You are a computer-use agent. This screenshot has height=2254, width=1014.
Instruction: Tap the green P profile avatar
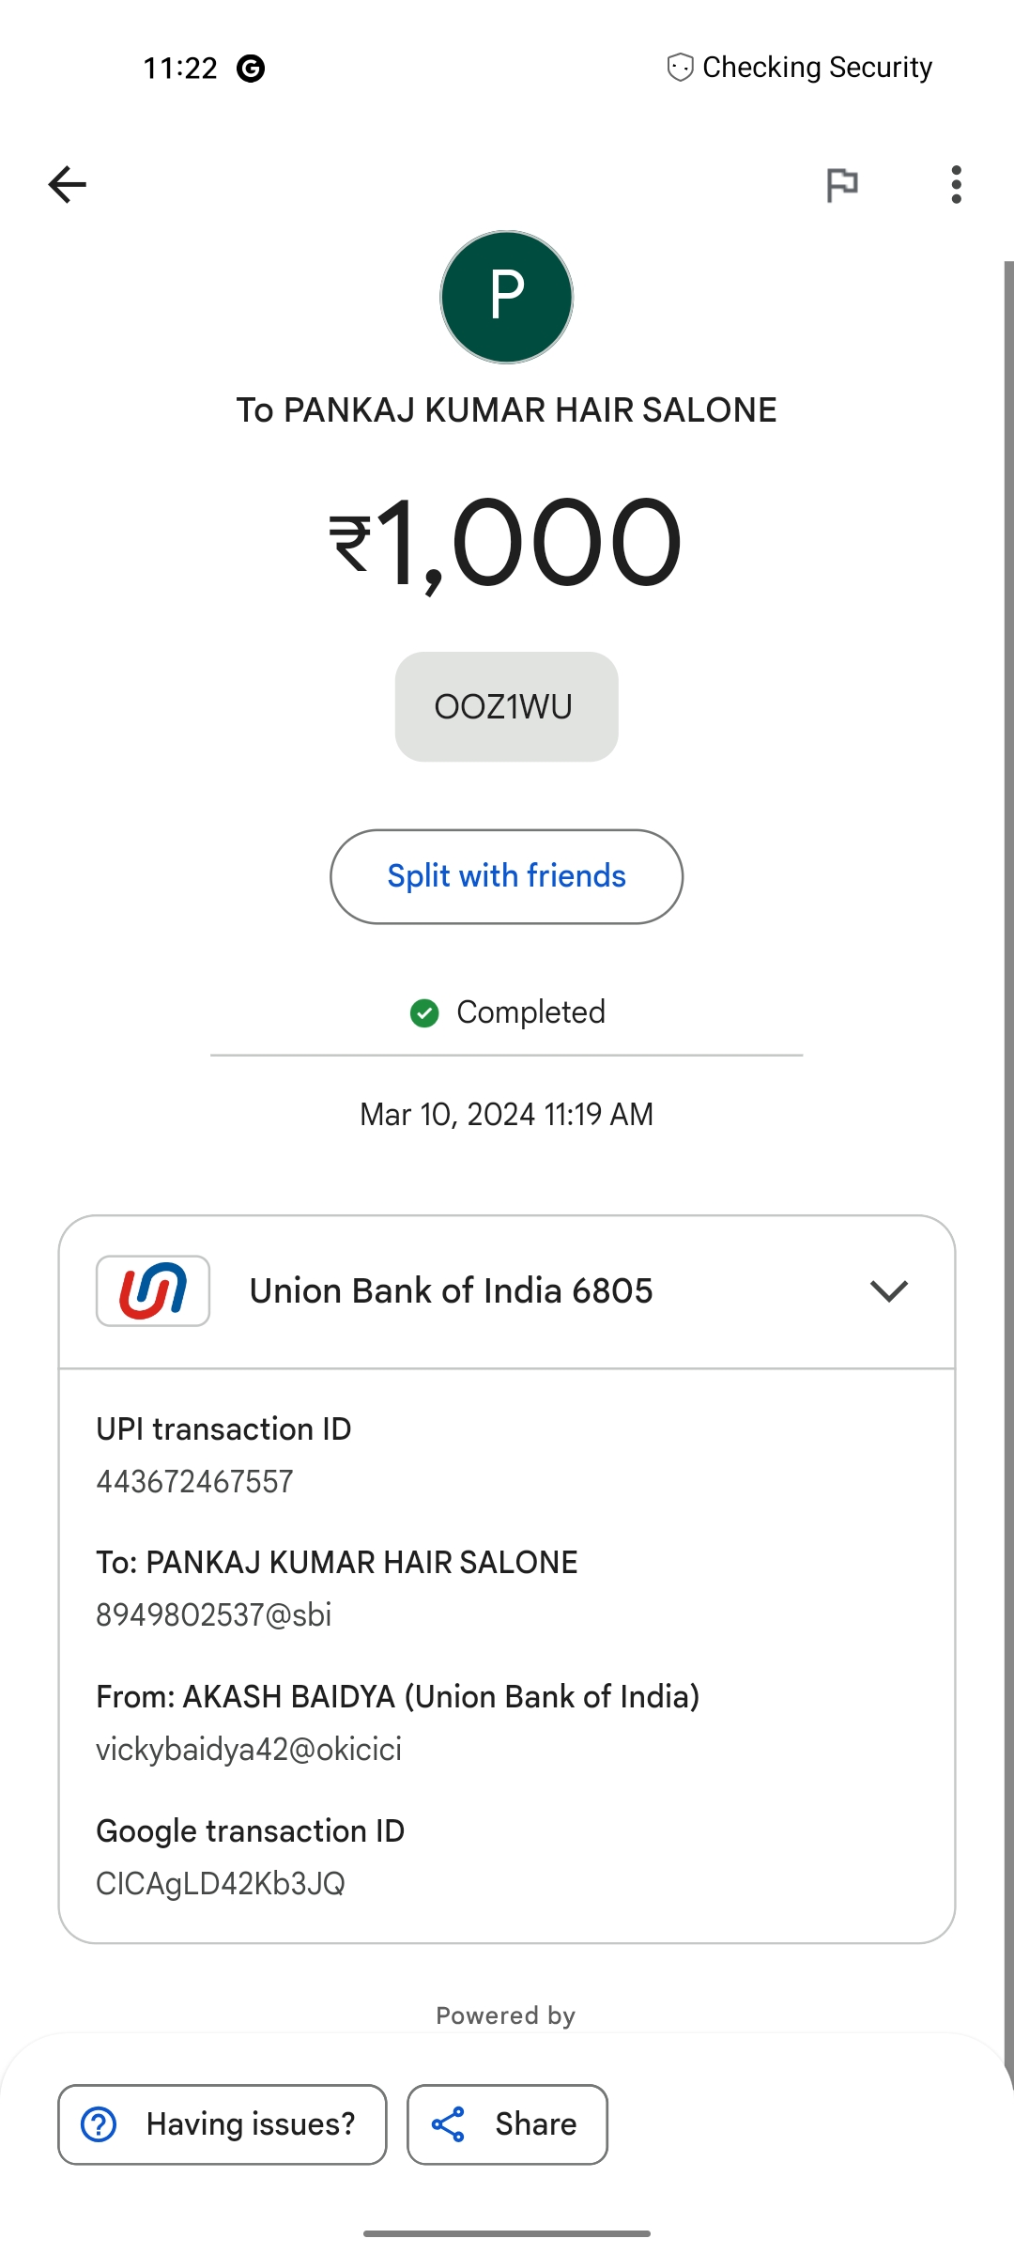[507, 297]
